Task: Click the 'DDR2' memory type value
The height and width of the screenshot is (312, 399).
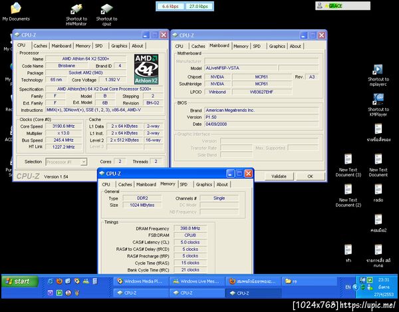Action: pos(142,198)
